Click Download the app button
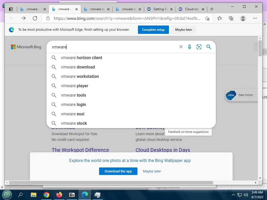This screenshot has height=200, width=267. (118, 171)
